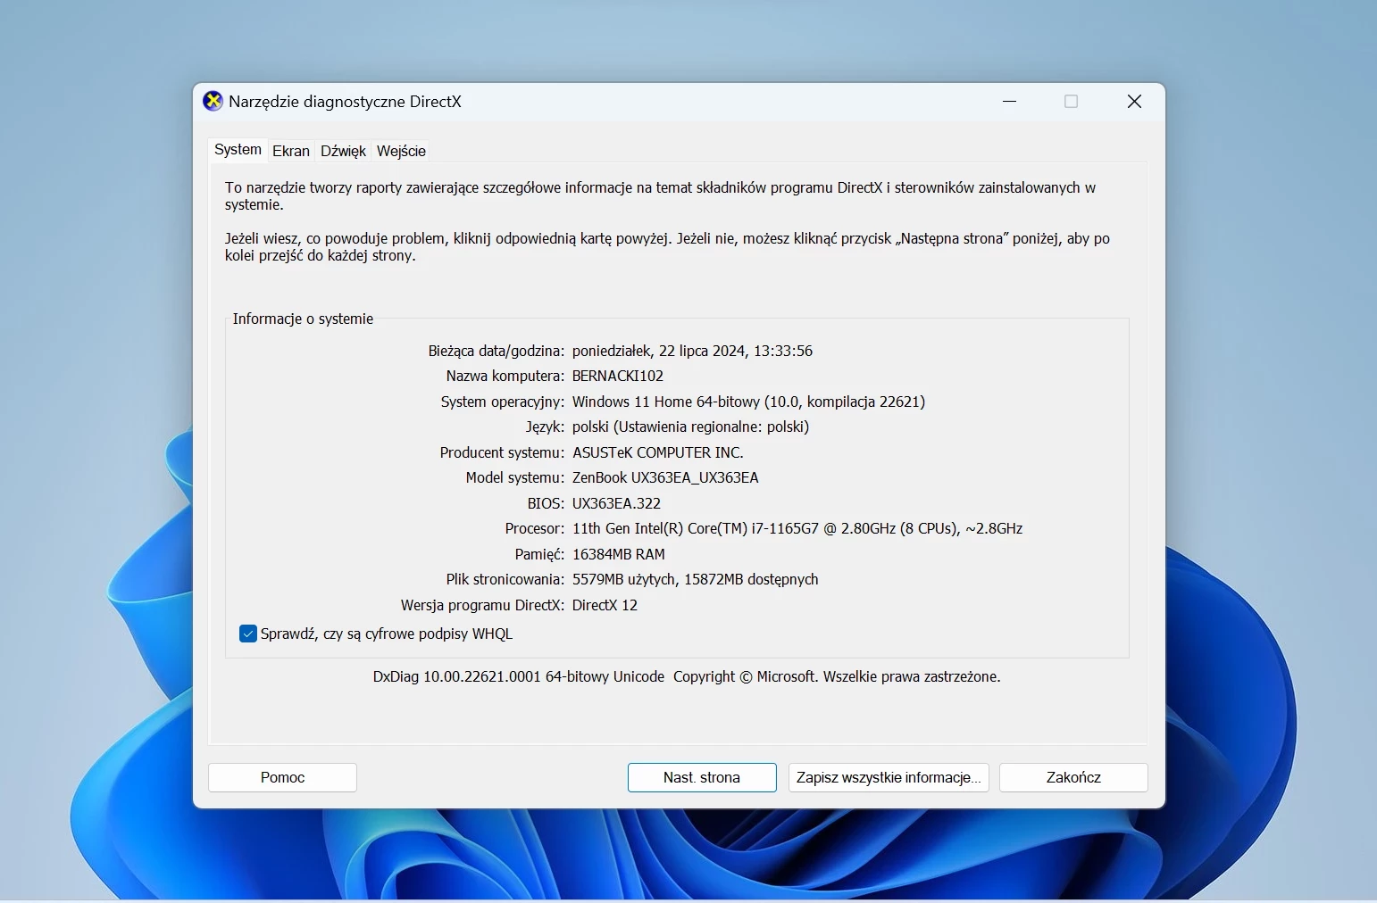The width and height of the screenshot is (1377, 903).
Task: Click the DirectX icon in the title bar
Action: click(213, 101)
